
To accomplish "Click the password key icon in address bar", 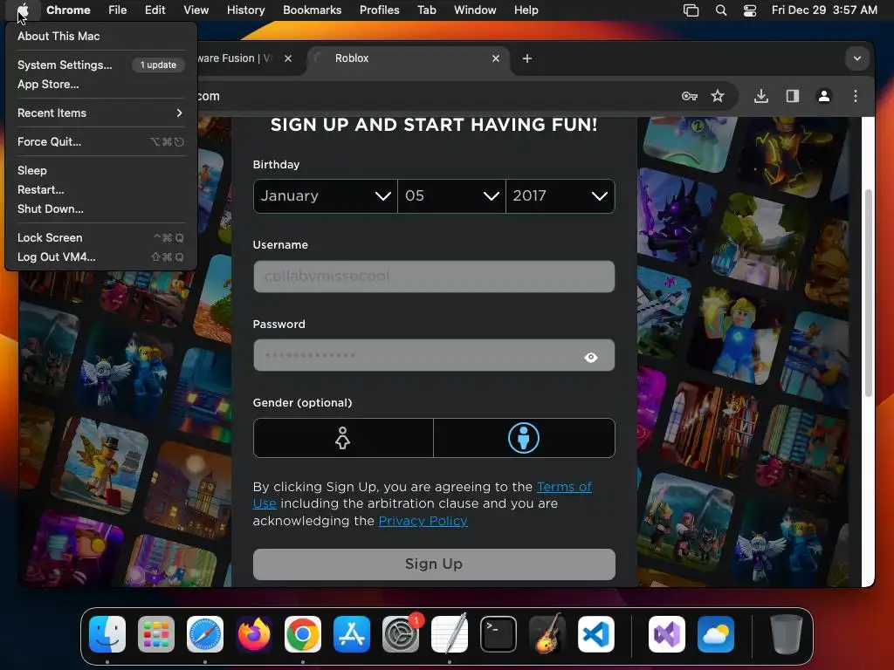I will 690,96.
